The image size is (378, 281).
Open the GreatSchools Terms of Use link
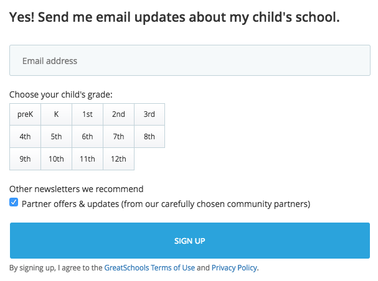pos(149,268)
